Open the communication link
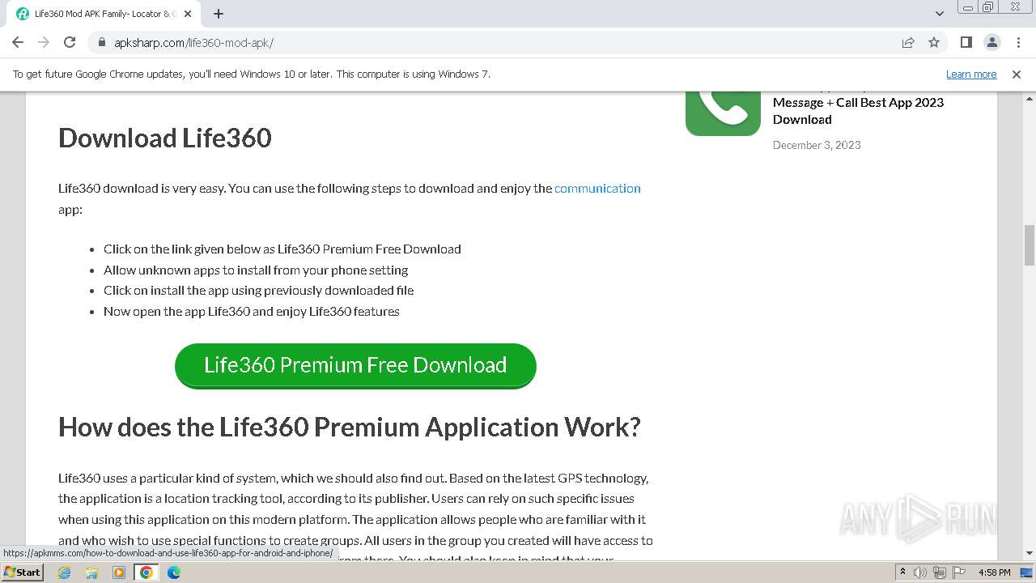This screenshot has height=583, width=1036. tap(597, 188)
